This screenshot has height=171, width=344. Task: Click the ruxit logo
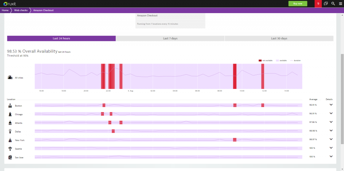[10, 4]
